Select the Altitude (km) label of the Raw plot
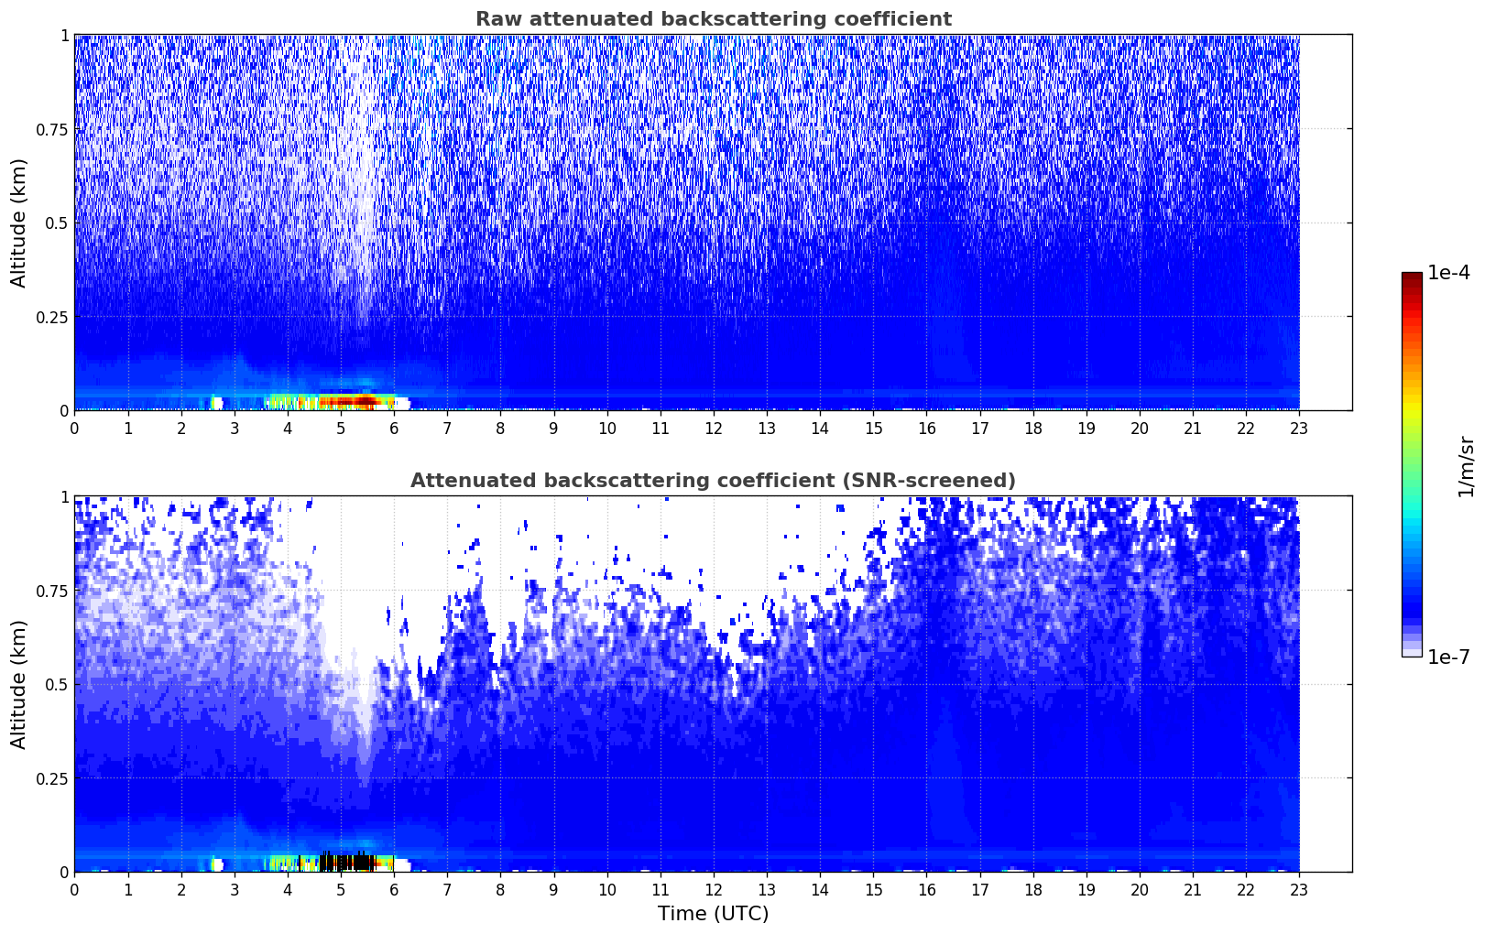The height and width of the screenshot is (934, 1485). coord(19,223)
